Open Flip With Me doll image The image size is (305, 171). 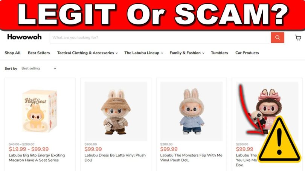(x=191, y=111)
